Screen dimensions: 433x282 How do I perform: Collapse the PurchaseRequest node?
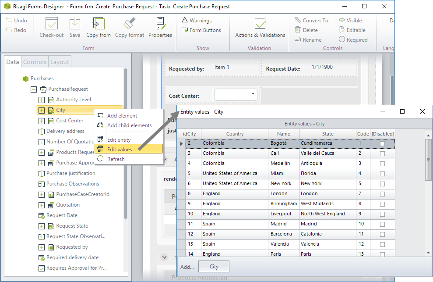pyautogui.click(x=34, y=89)
